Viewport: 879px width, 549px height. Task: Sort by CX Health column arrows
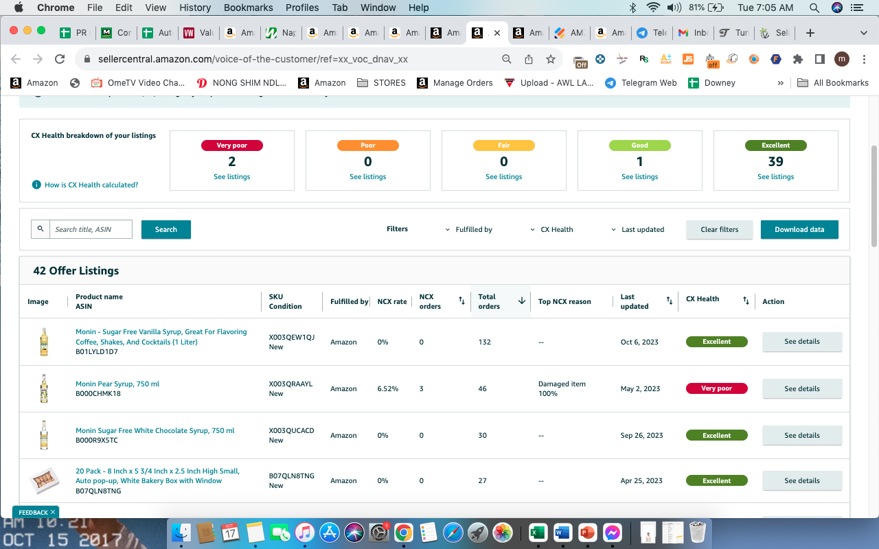click(746, 301)
